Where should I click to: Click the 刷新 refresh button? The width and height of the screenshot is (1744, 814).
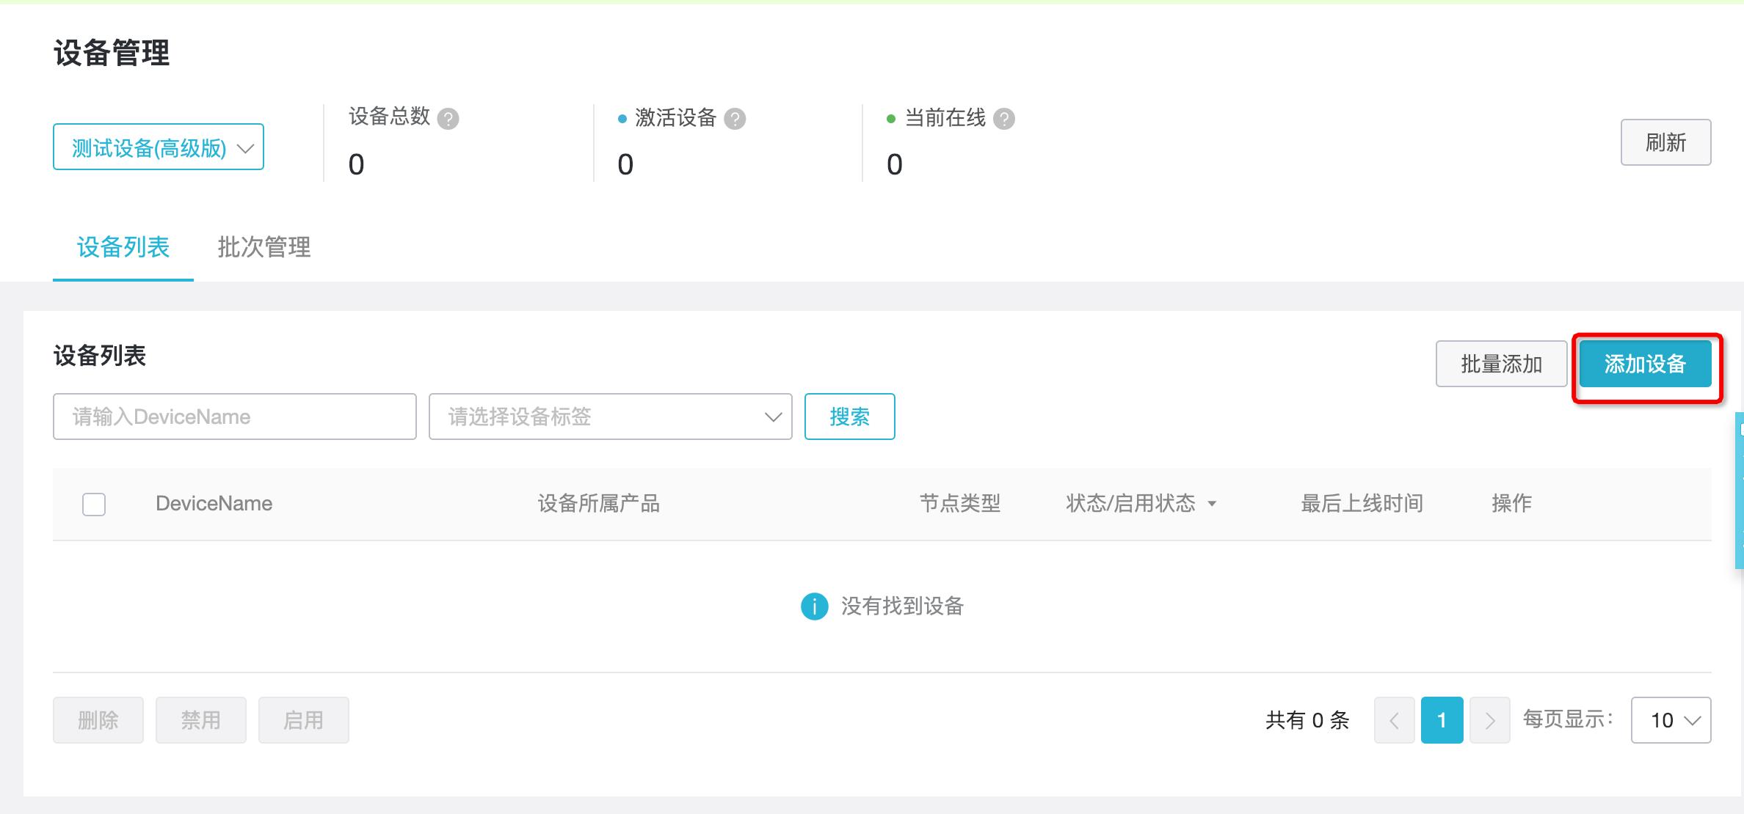1666,142
